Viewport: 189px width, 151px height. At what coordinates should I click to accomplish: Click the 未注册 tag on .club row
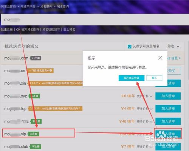pos(36,146)
